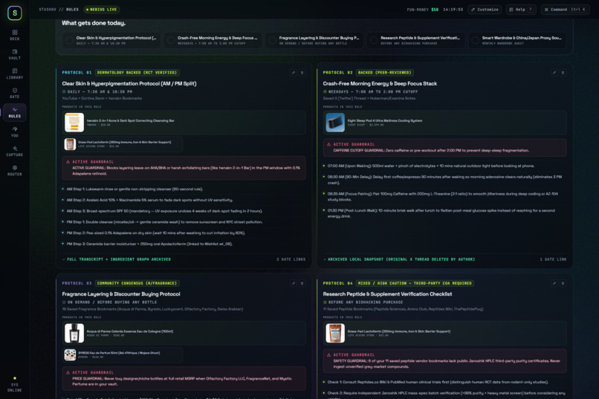Check off Research Peptide & Supplement task

[374, 40]
